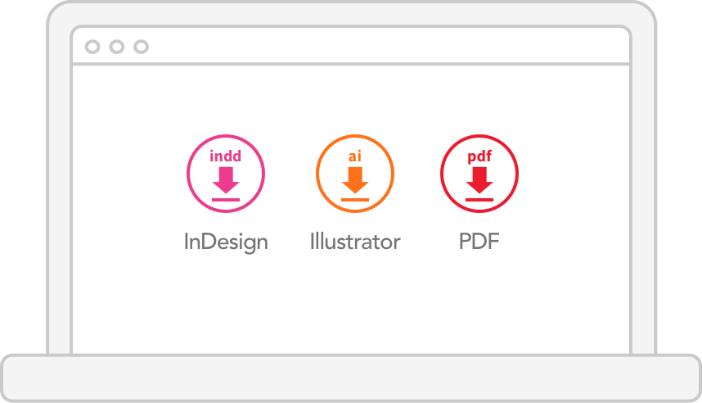This screenshot has width=702, height=403.
Task: Click the third window control circle
Action: coord(141,47)
